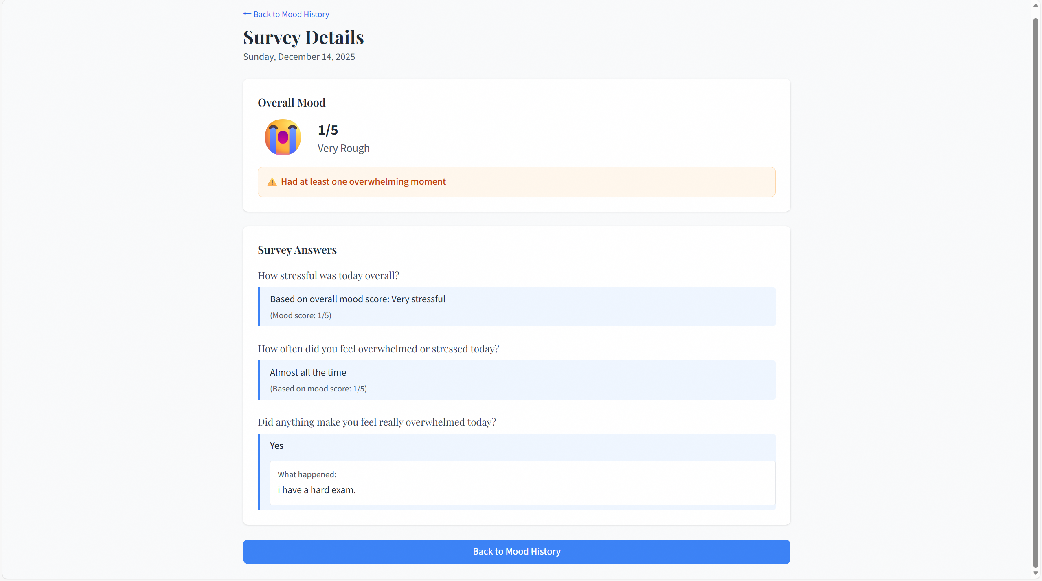The width and height of the screenshot is (1042, 581).
Task: Click the Yes answer text
Action: (x=276, y=446)
